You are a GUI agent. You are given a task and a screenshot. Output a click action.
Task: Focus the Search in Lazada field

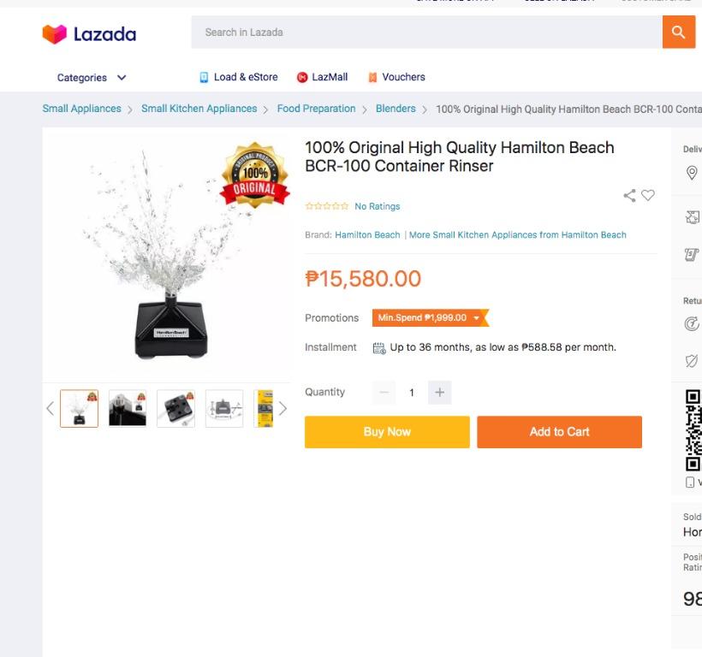426,33
